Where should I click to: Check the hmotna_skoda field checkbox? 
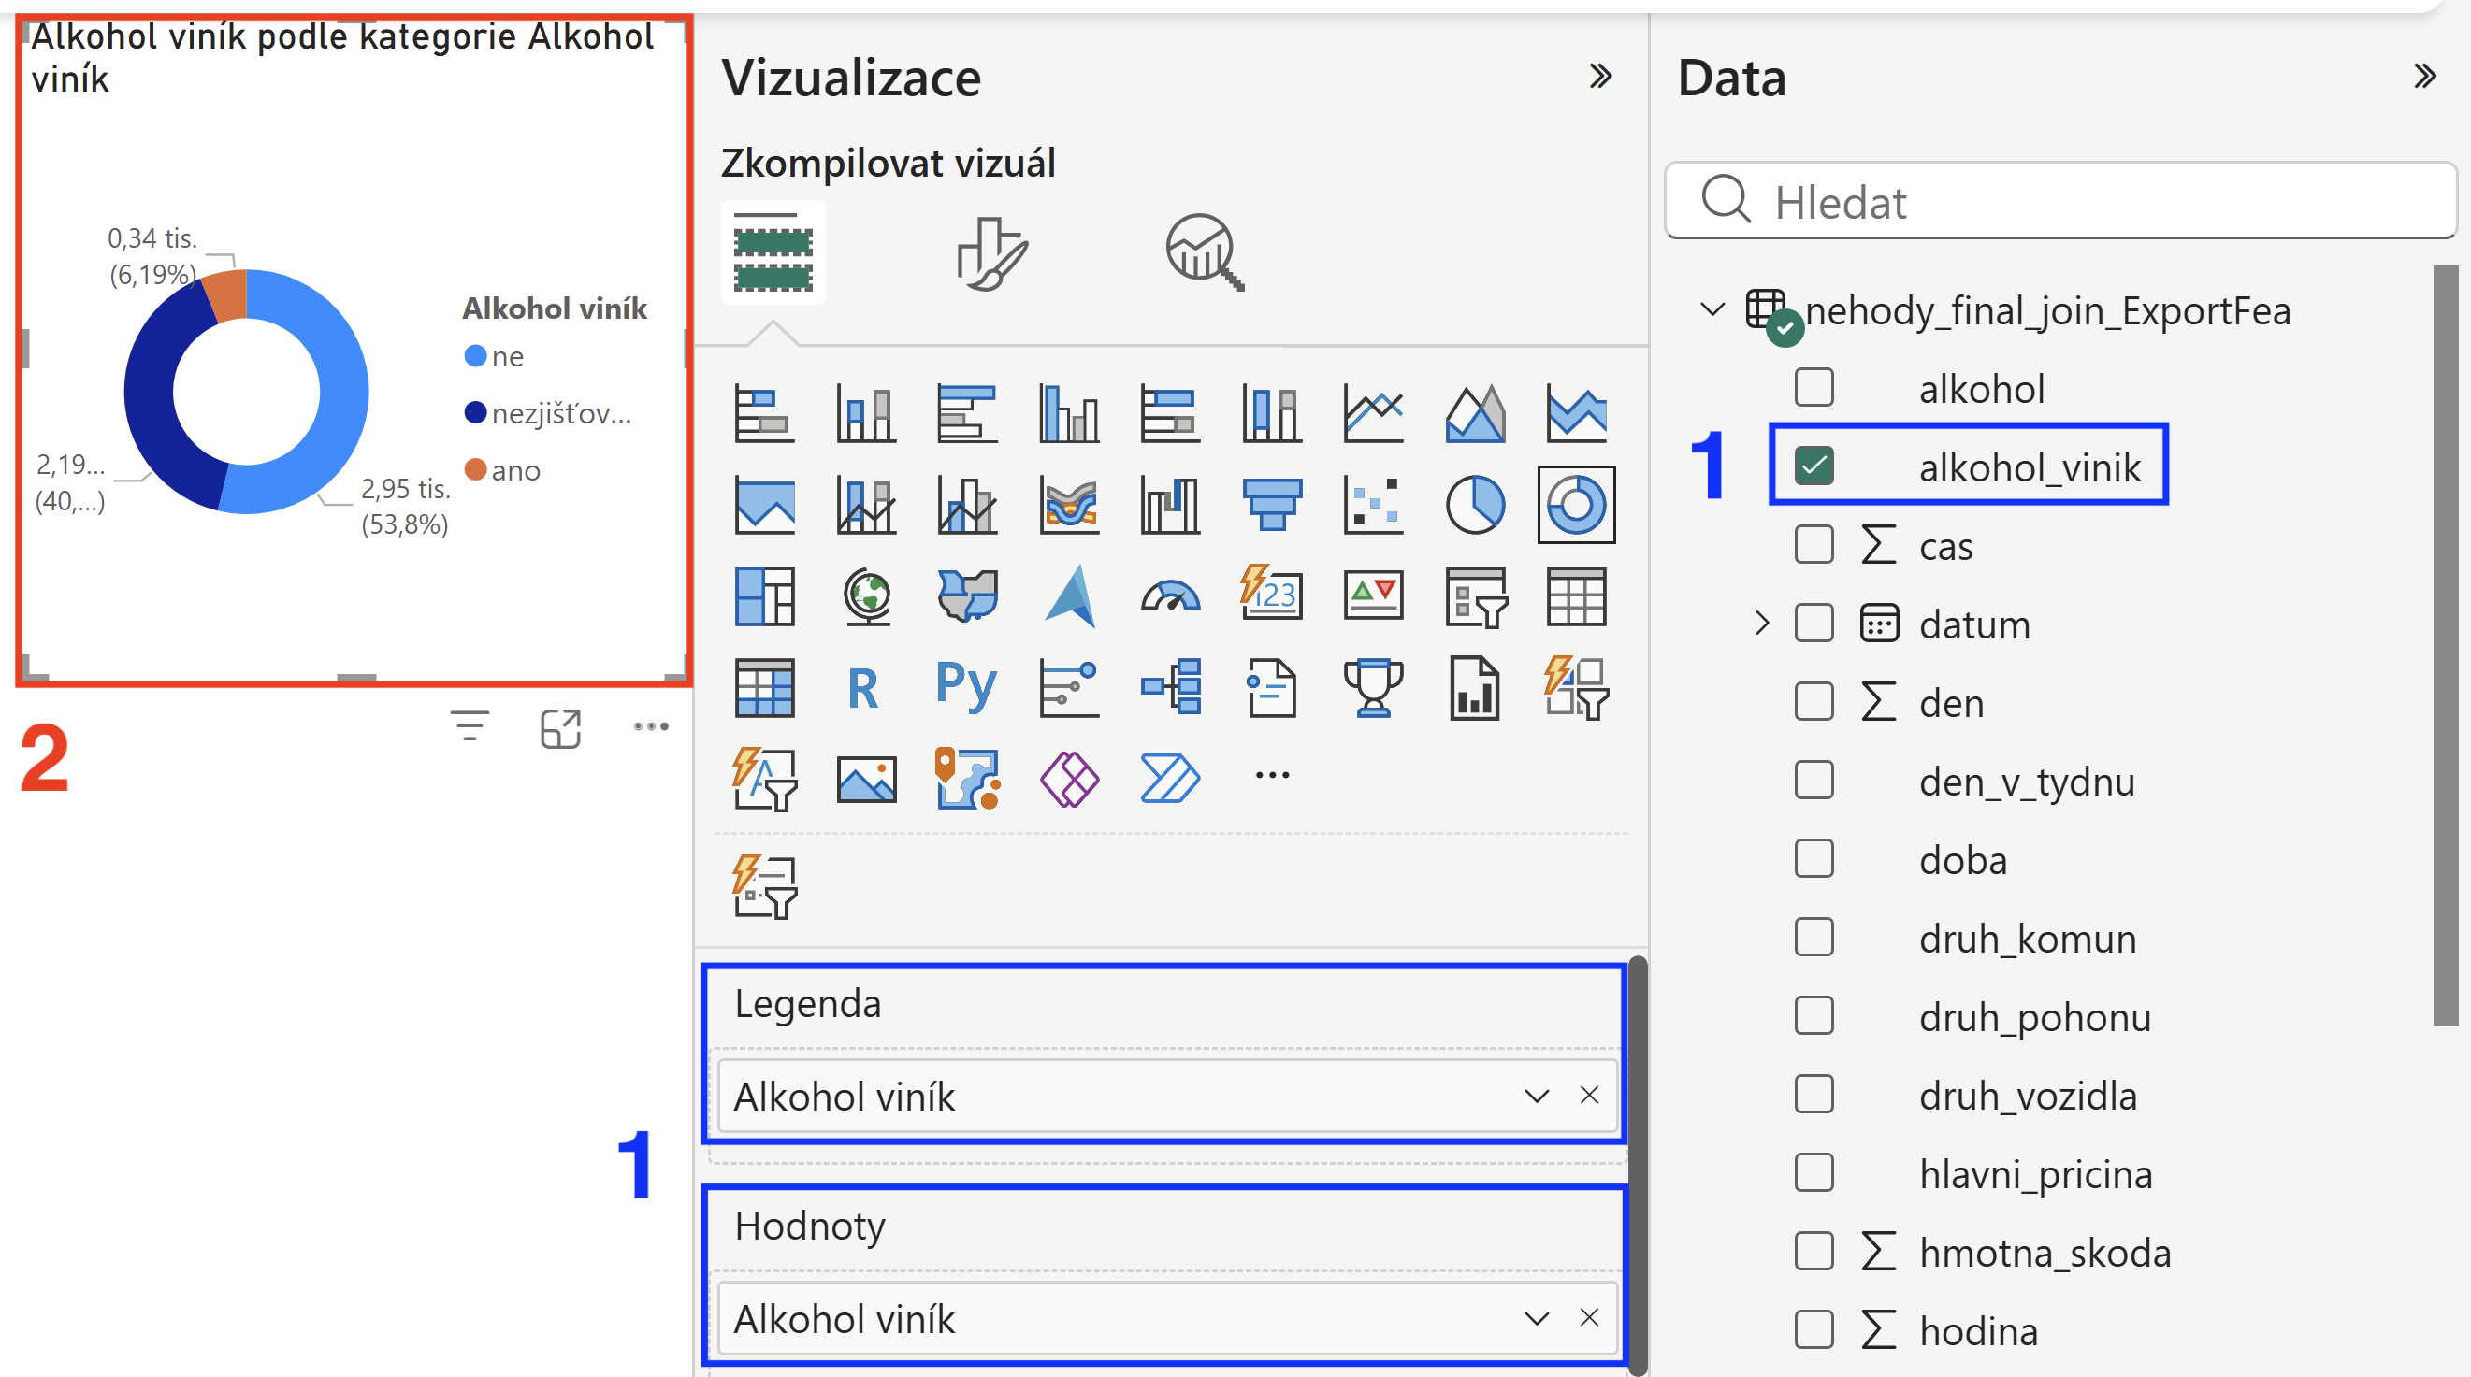1813,1252
